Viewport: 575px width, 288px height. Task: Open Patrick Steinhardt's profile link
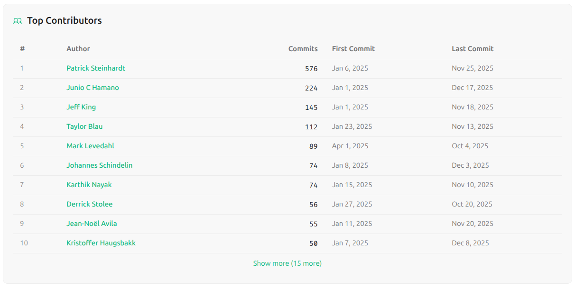tap(96, 68)
